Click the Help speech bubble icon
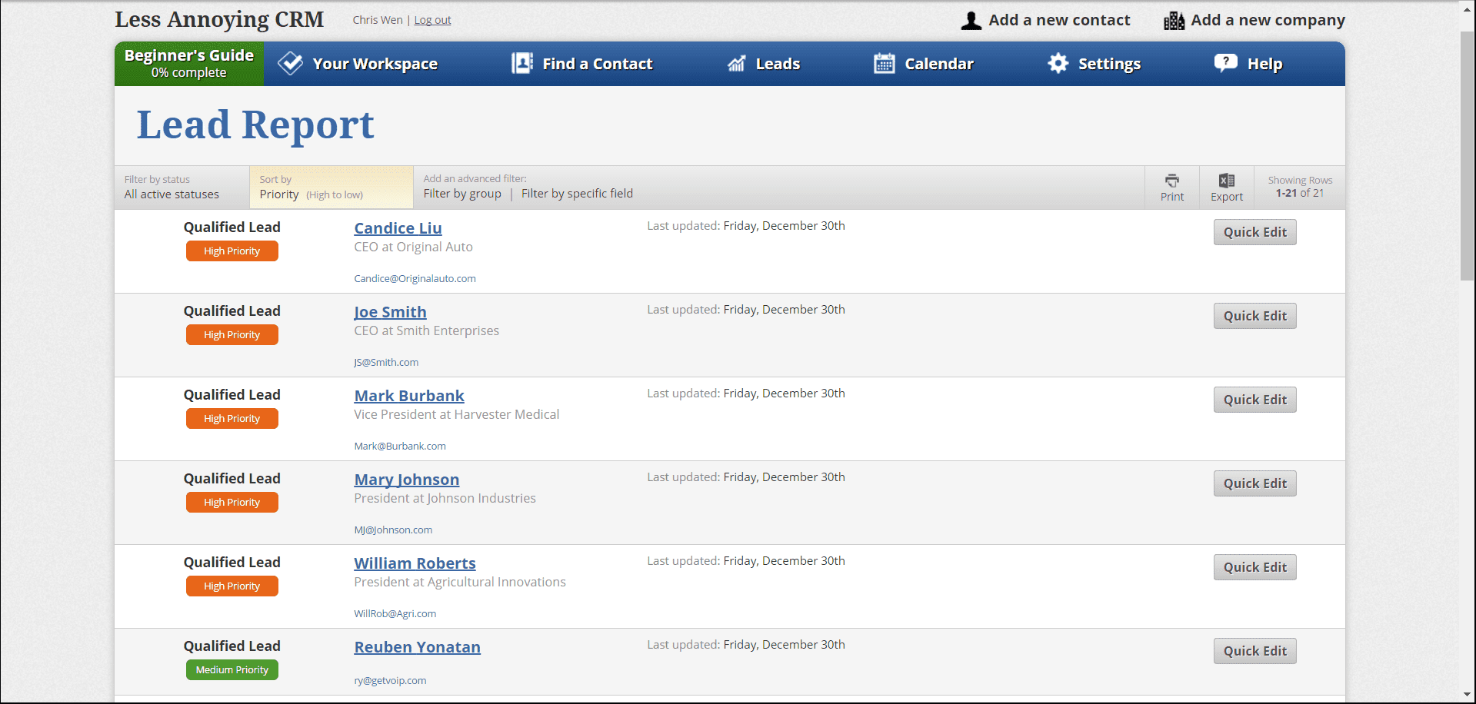The image size is (1476, 704). pos(1226,63)
